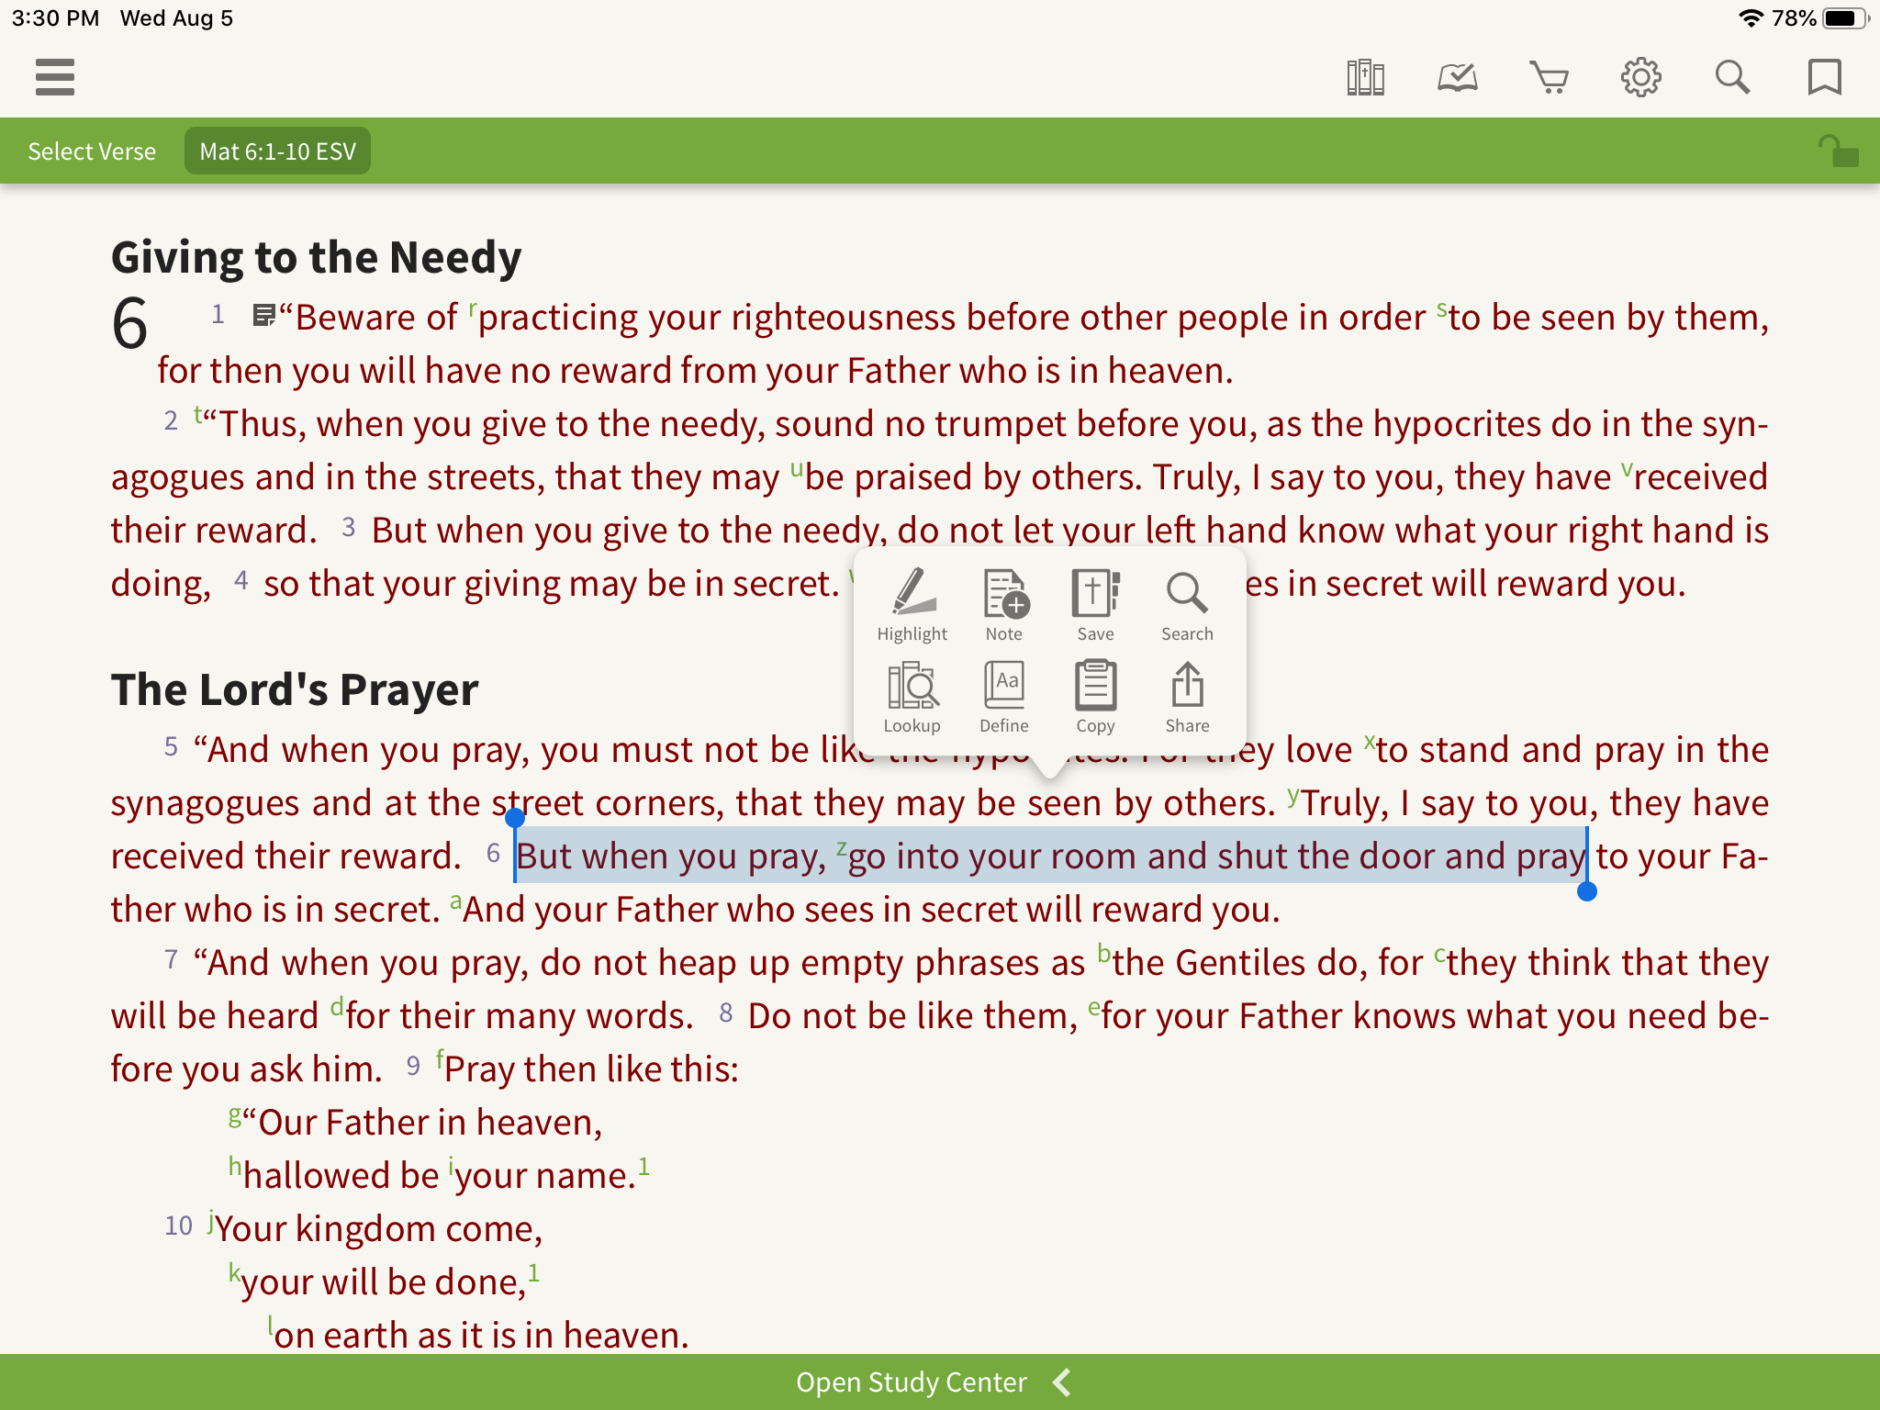This screenshot has width=1880, height=1410.
Task: Tap Wi-Fi status icon
Action: click(1751, 18)
